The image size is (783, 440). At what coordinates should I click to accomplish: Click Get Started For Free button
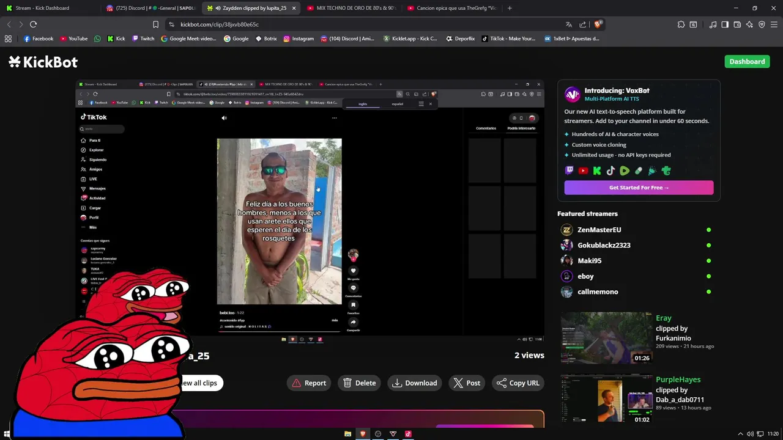(639, 188)
